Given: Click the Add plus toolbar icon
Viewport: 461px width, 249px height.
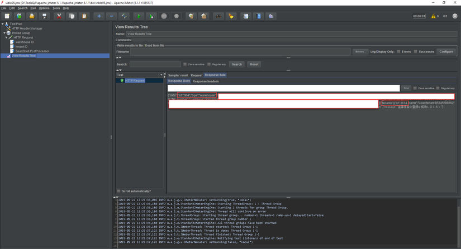Looking at the screenshot, I should coord(99,16).
